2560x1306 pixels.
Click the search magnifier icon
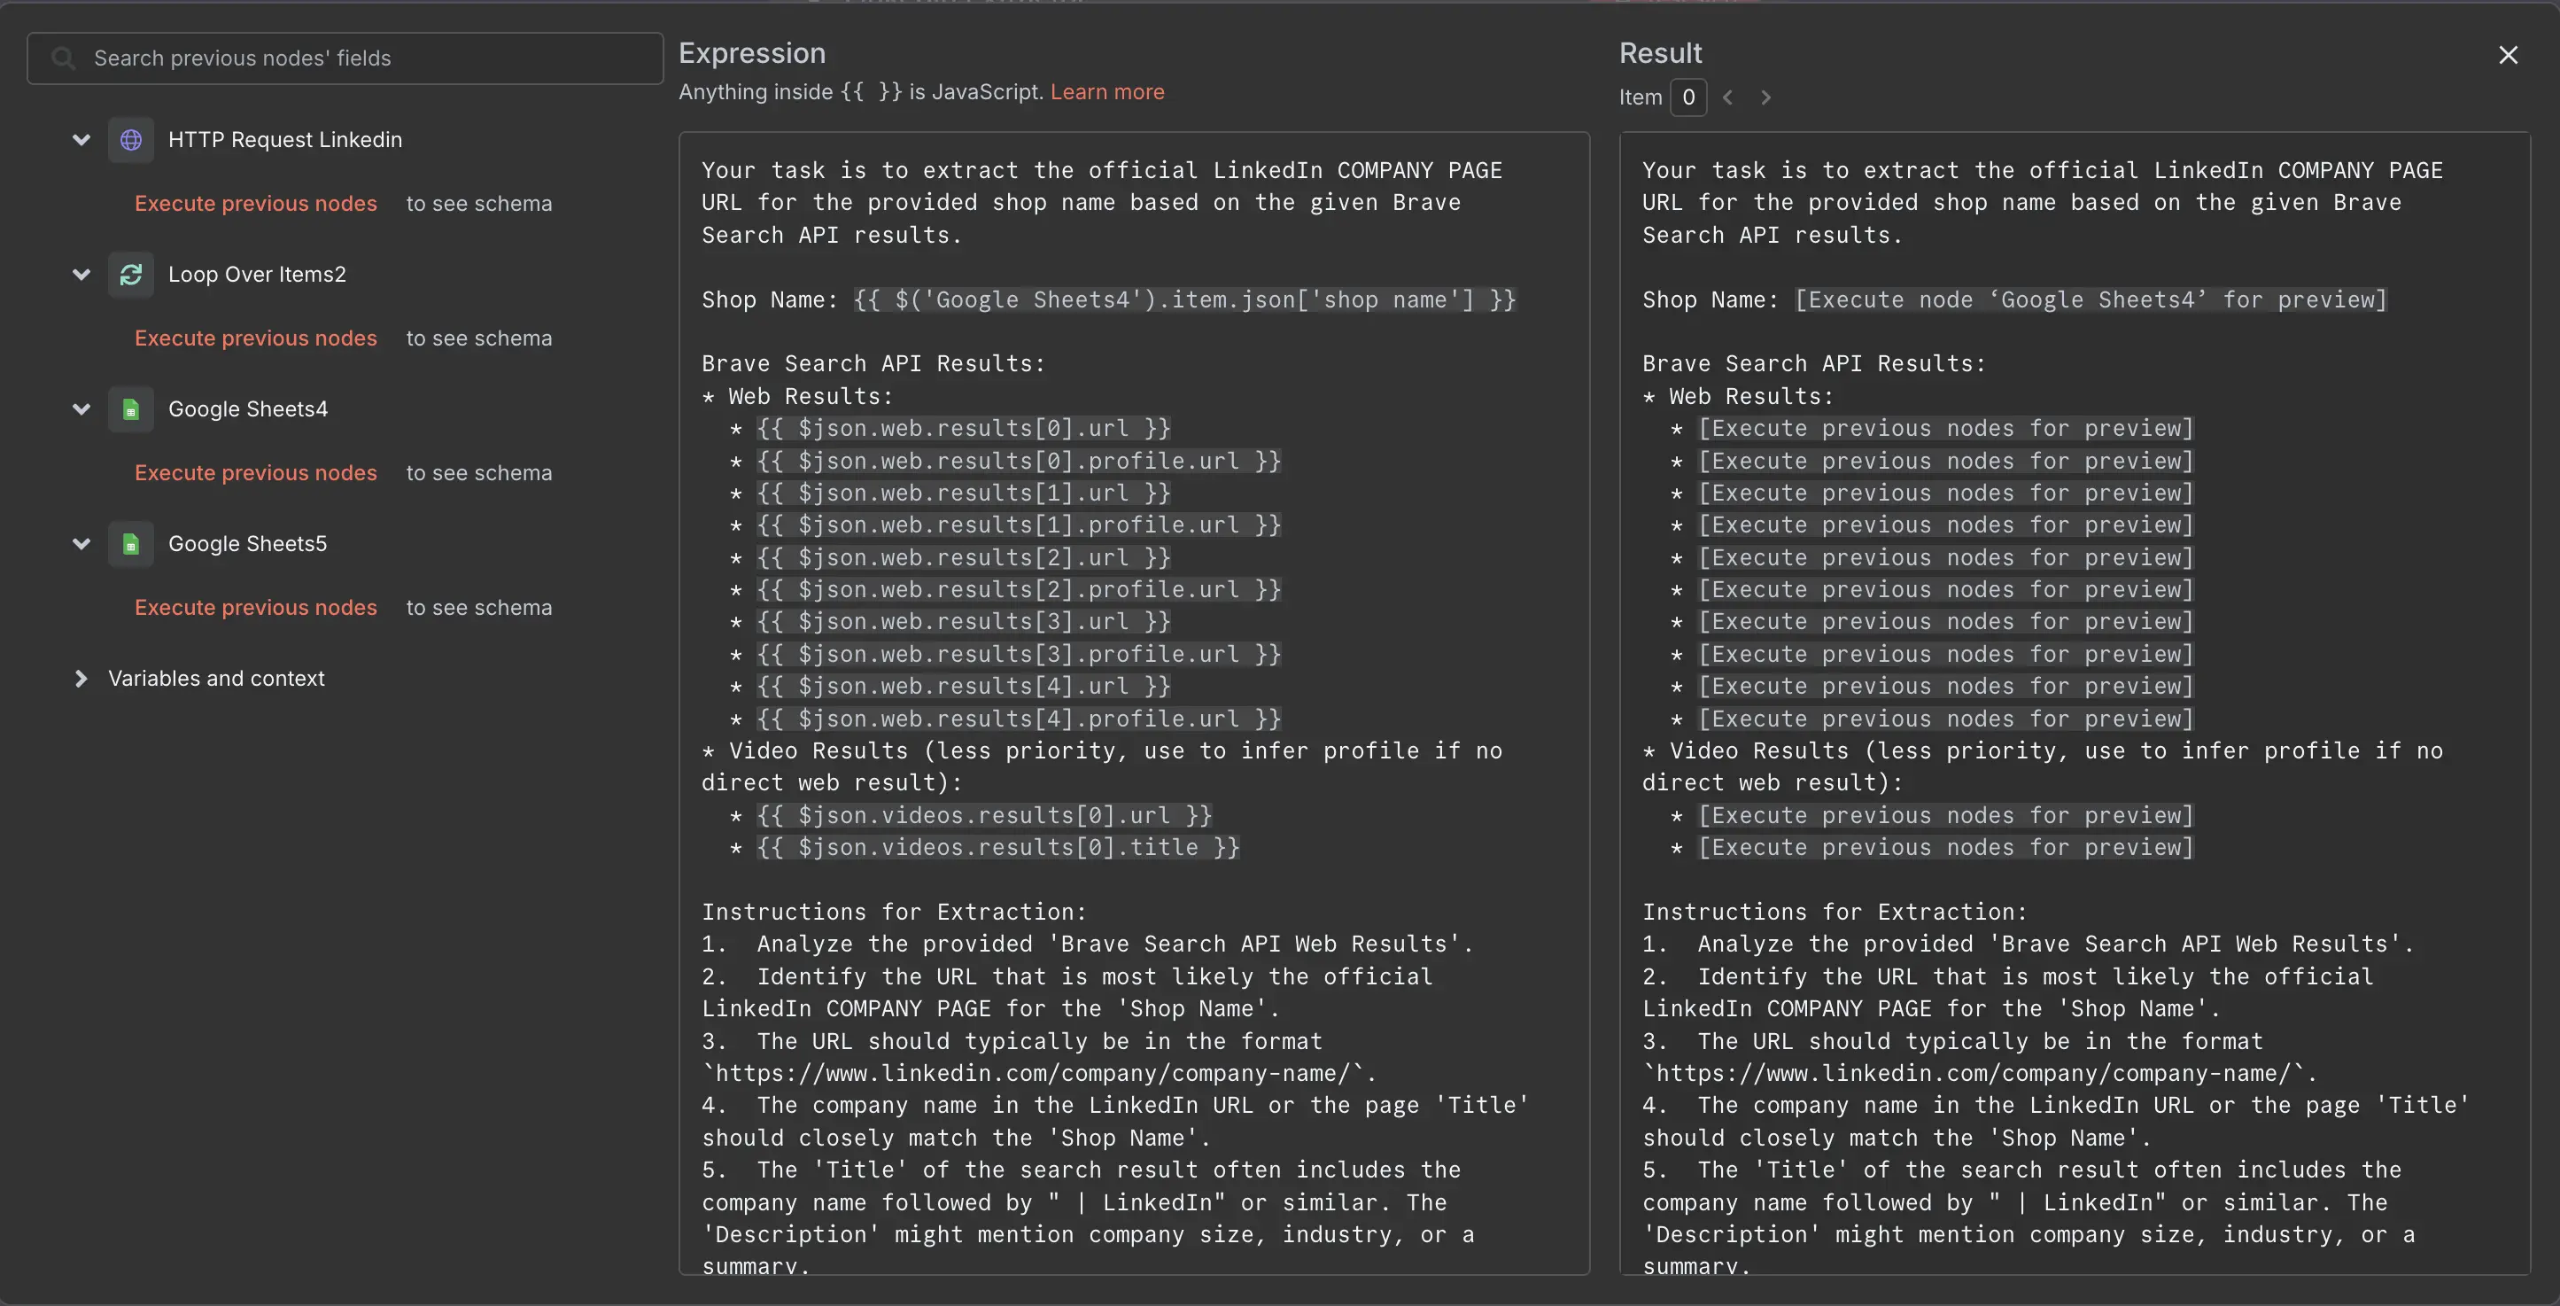[62, 58]
